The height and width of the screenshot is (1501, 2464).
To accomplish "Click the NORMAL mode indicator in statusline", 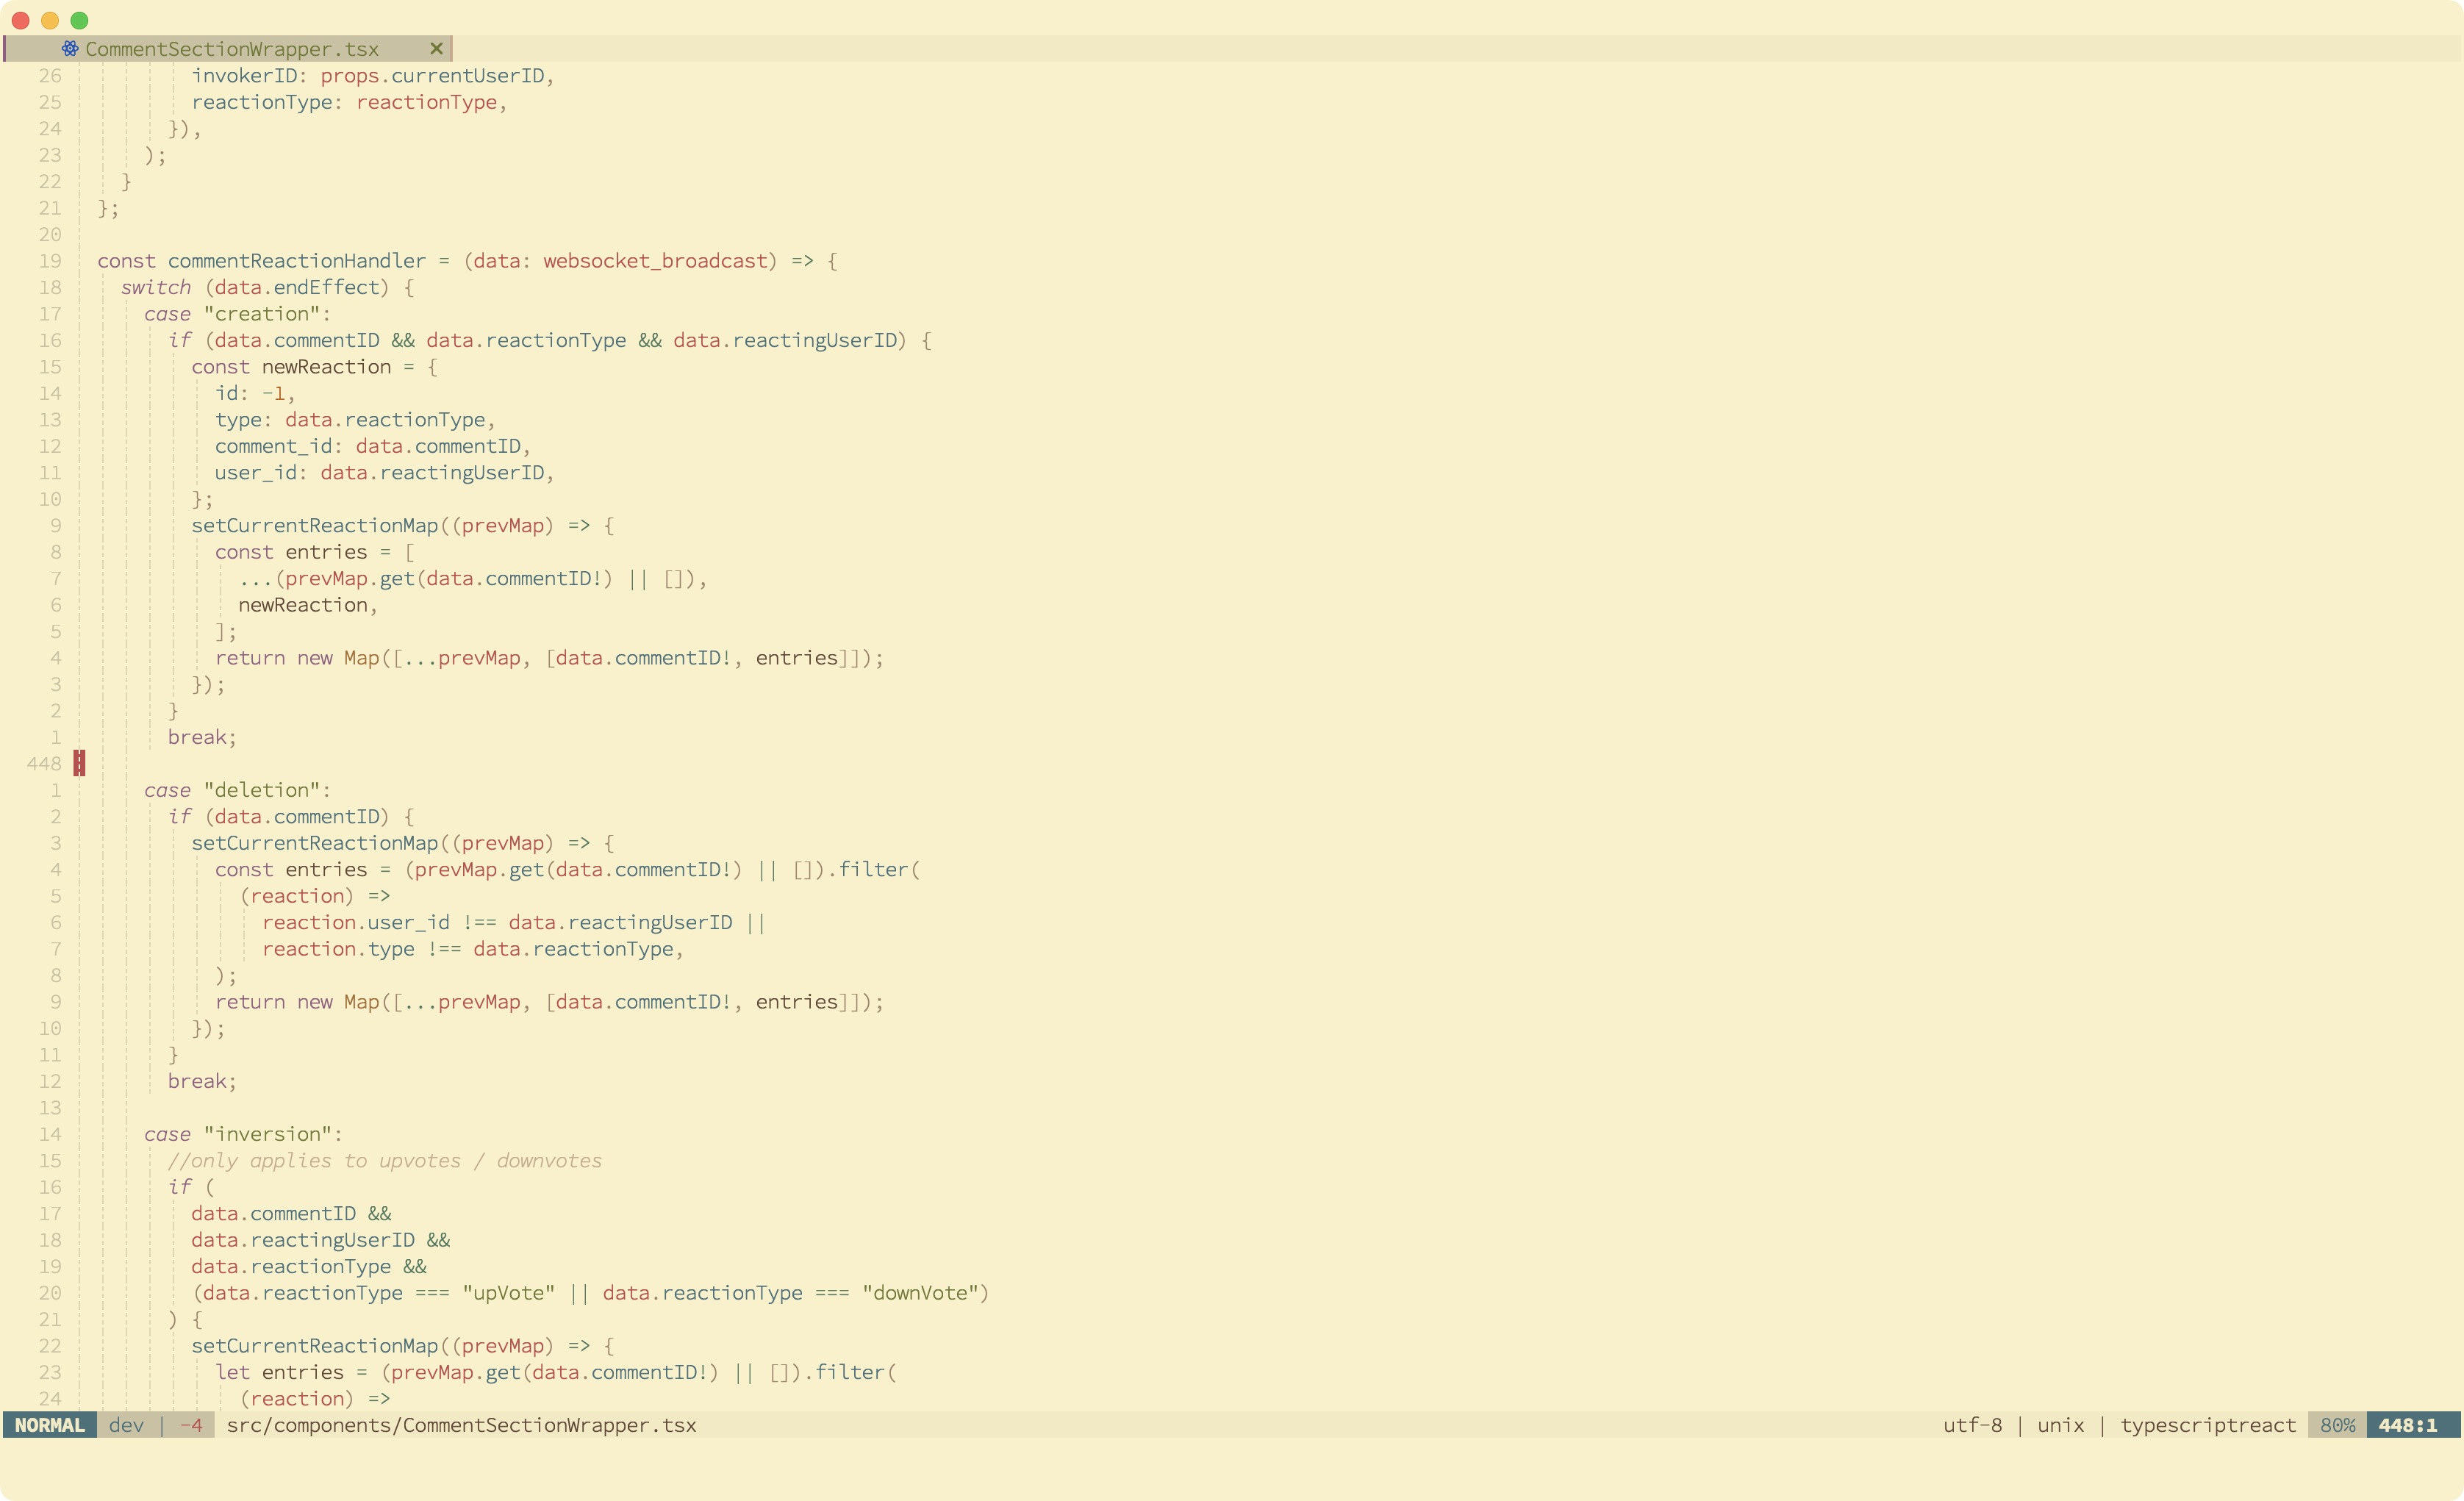I will [x=50, y=1425].
